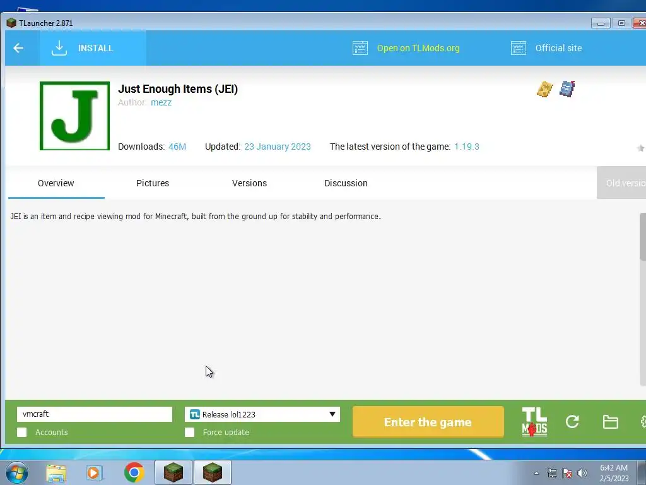Toggle the Force update checkbox
646x485 pixels.
[189, 432]
